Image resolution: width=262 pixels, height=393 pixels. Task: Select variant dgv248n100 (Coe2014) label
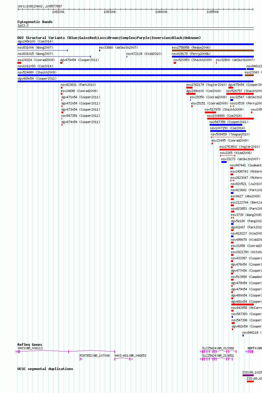[35, 41]
